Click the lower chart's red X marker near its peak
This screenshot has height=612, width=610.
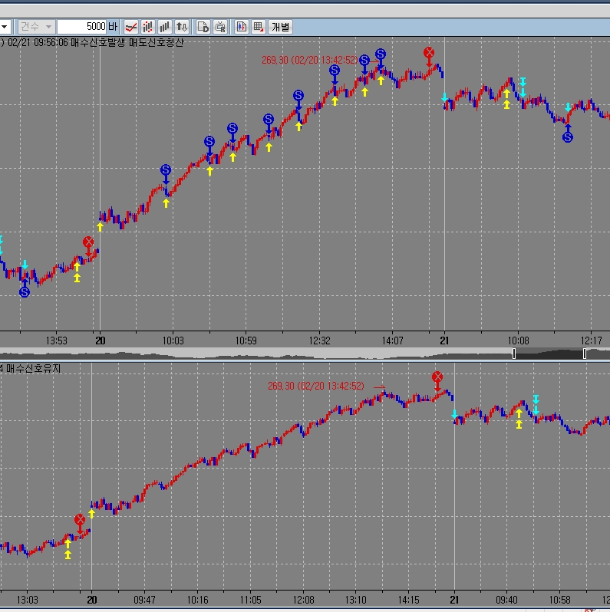pos(437,377)
